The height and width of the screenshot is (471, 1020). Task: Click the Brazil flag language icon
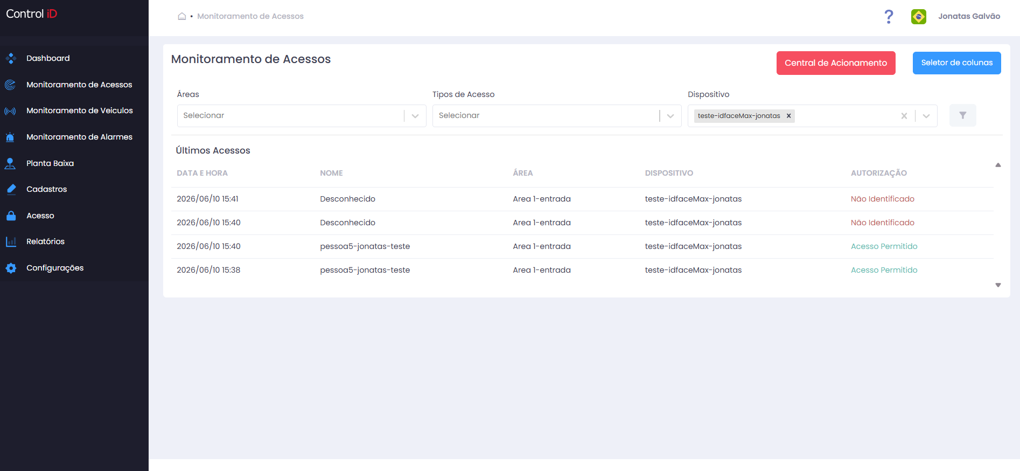coord(919,17)
